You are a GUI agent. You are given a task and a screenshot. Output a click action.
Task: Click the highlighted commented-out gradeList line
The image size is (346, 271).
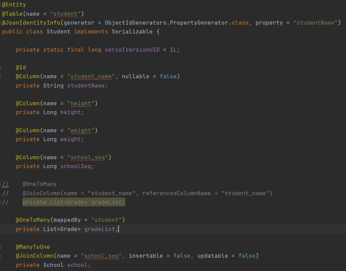click(74, 202)
